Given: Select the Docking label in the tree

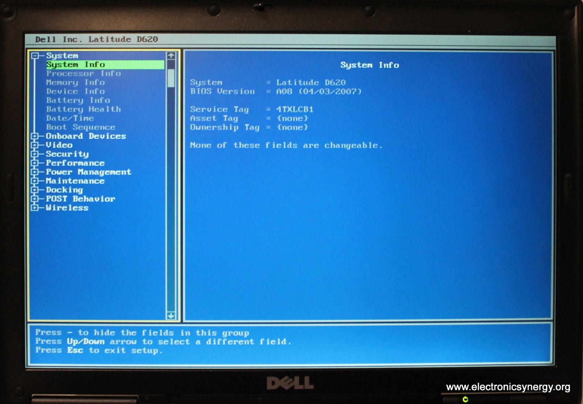Looking at the screenshot, I should [64, 190].
